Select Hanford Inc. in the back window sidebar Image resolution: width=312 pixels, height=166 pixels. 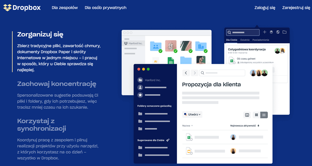click(x=133, y=43)
